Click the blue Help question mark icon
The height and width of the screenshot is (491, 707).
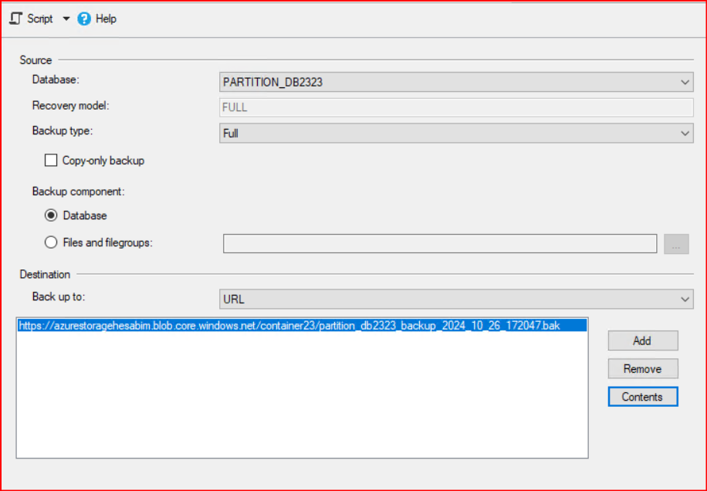click(x=84, y=19)
